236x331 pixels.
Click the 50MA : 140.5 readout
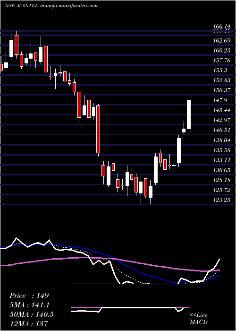pyautogui.click(x=32, y=314)
